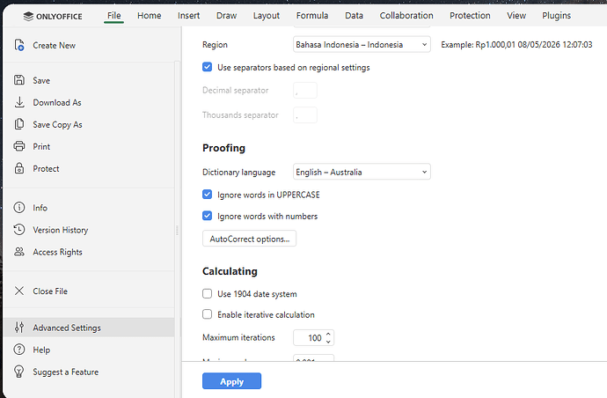Enable iterative calculation checkbox
The image size is (607, 398).
pos(207,314)
